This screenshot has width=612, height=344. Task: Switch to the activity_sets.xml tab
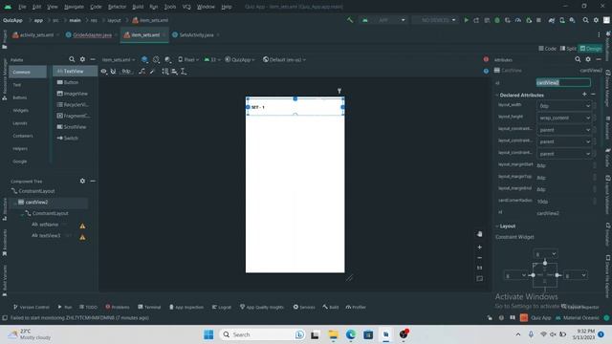[36, 34]
